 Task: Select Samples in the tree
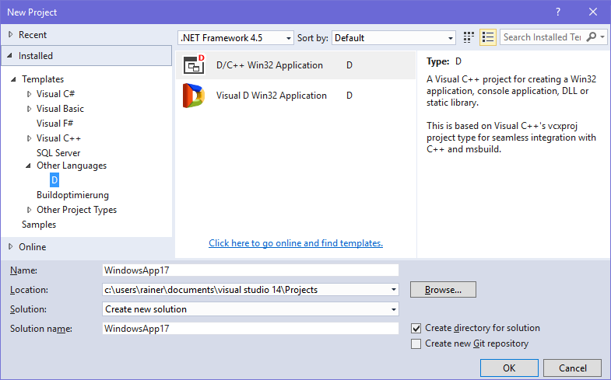pyautogui.click(x=39, y=225)
